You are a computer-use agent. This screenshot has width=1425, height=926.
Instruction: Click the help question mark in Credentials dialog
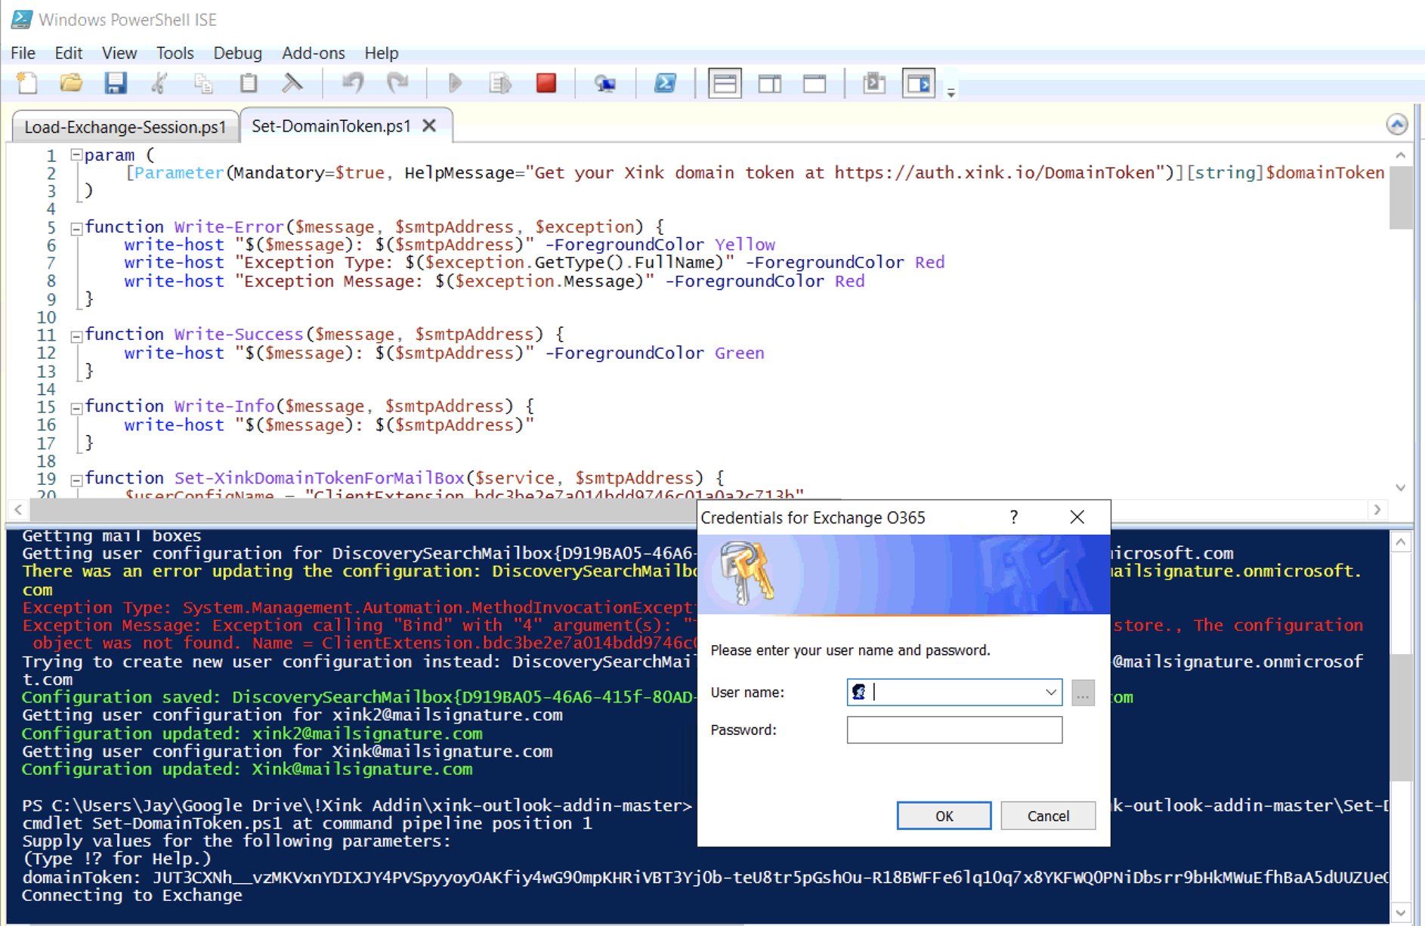[1014, 517]
